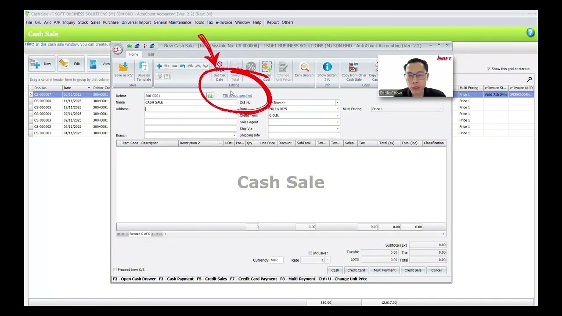Click the Shipping Info input field
Viewport: 562px width, 316px height.
pyautogui.click(x=304, y=135)
